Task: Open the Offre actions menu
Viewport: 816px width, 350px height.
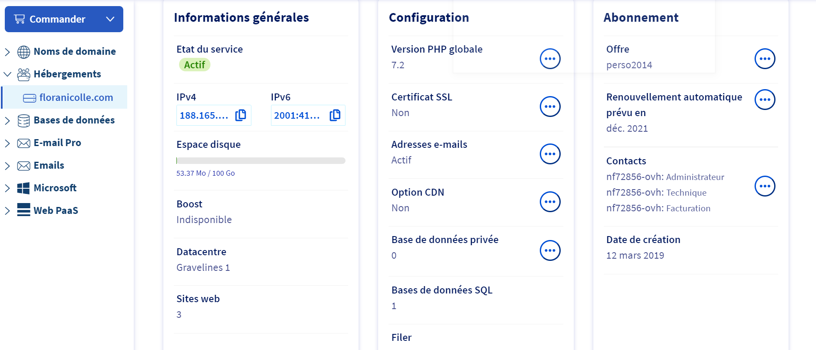Action: 765,59
